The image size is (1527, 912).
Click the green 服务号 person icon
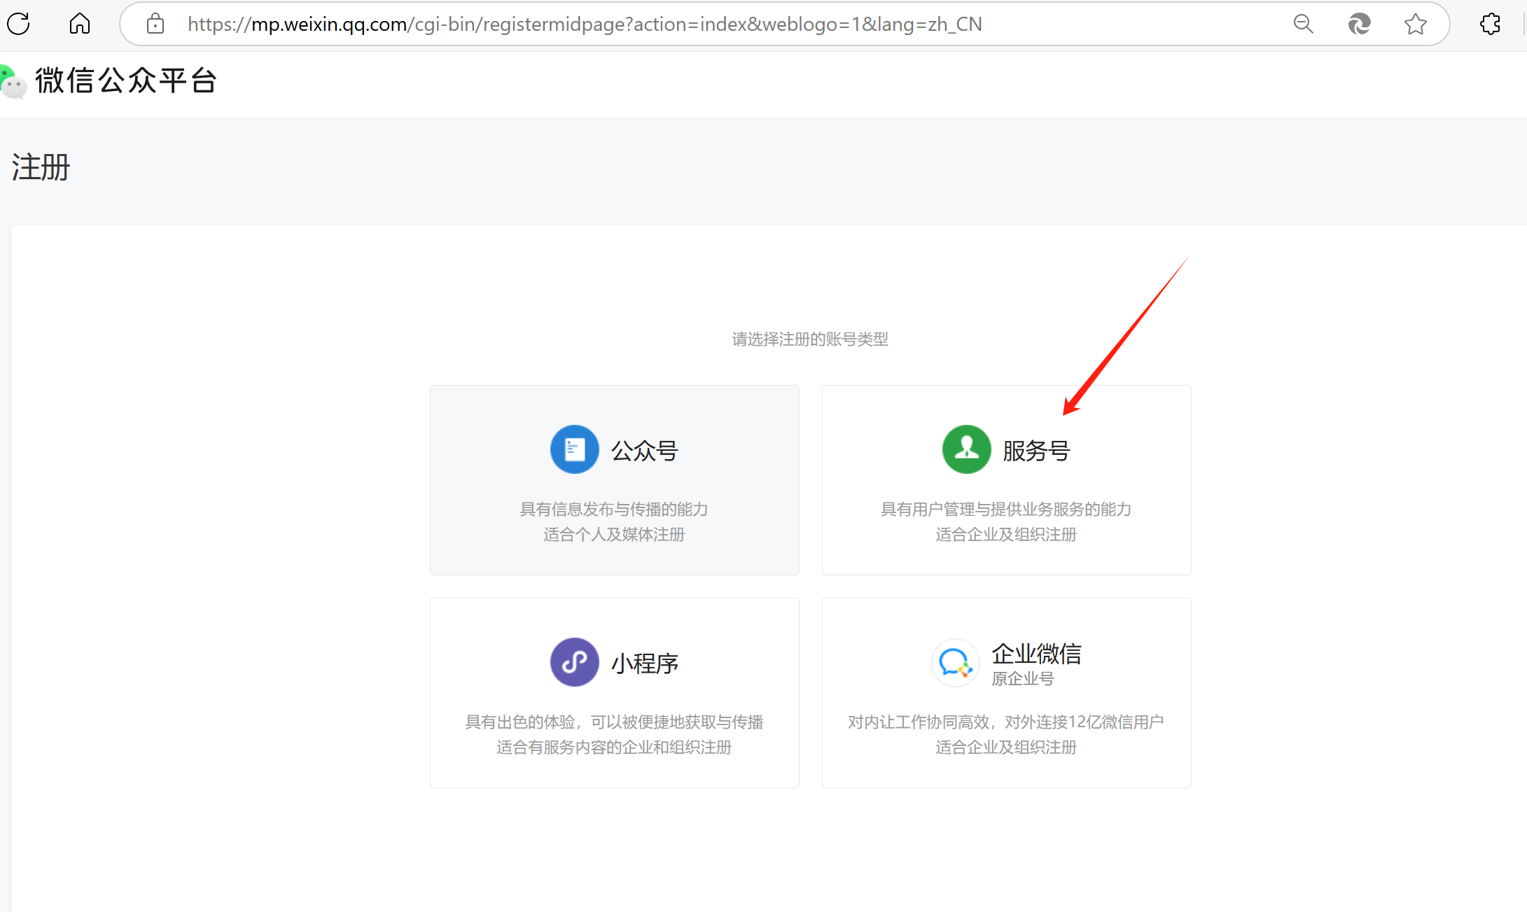(x=966, y=449)
